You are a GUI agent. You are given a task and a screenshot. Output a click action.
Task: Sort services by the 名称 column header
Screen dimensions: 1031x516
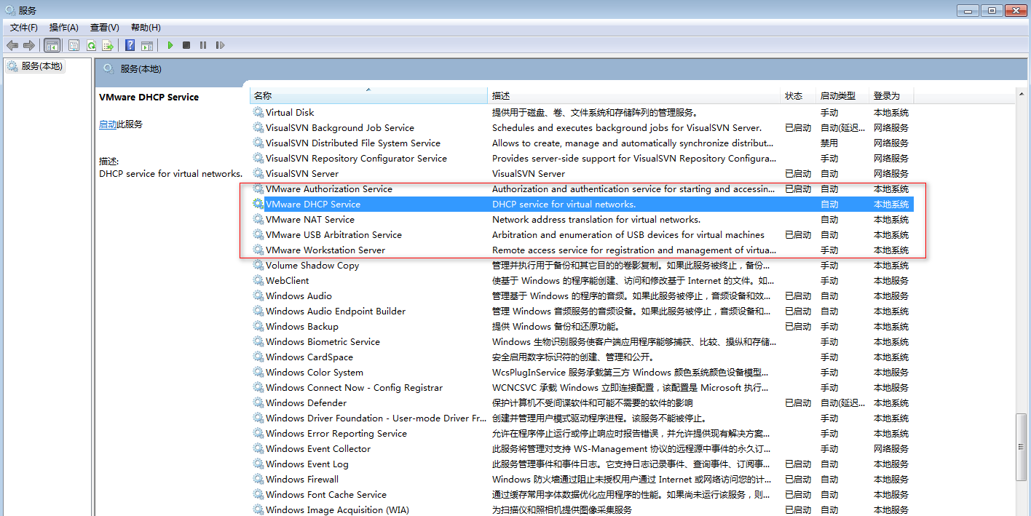pyautogui.click(x=368, y=95)
